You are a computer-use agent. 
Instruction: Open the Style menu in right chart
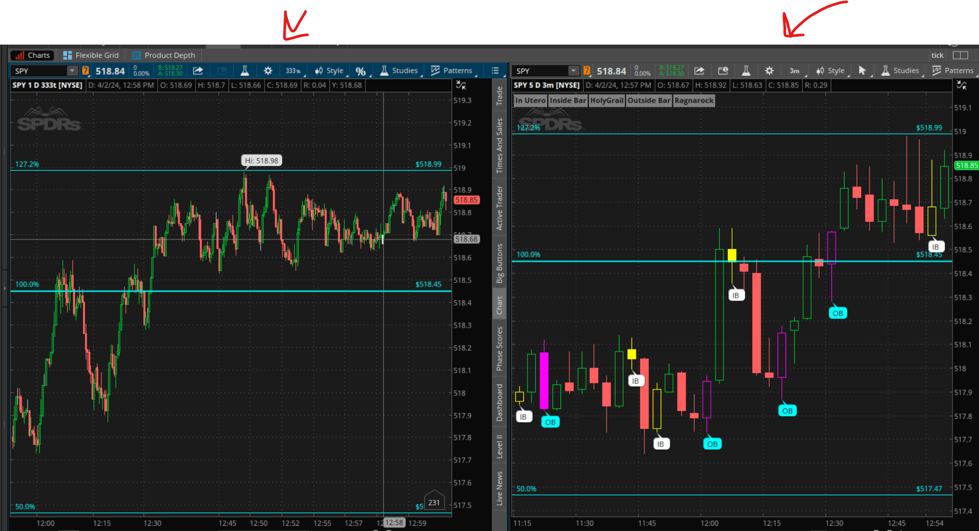pyautogui.click(x=831, y=71)
